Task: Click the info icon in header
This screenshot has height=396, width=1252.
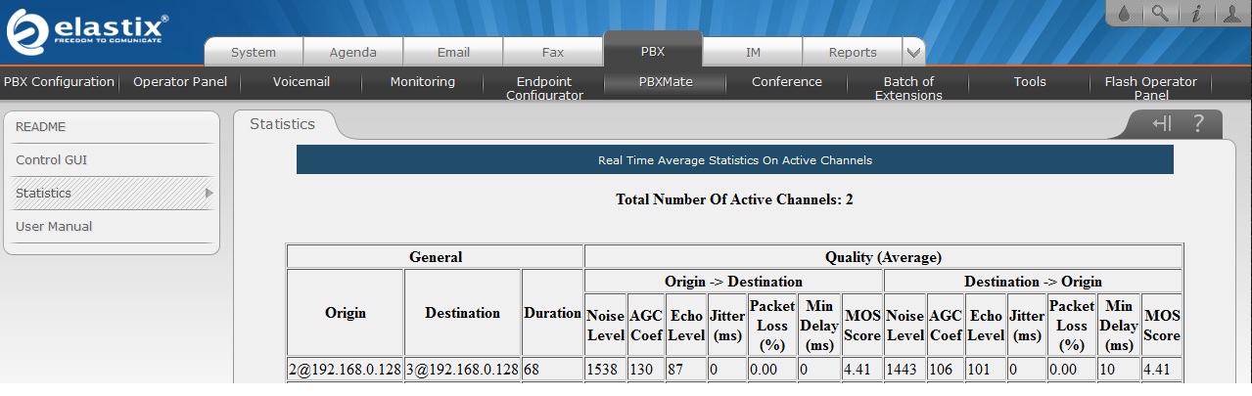Action: 1195,14
